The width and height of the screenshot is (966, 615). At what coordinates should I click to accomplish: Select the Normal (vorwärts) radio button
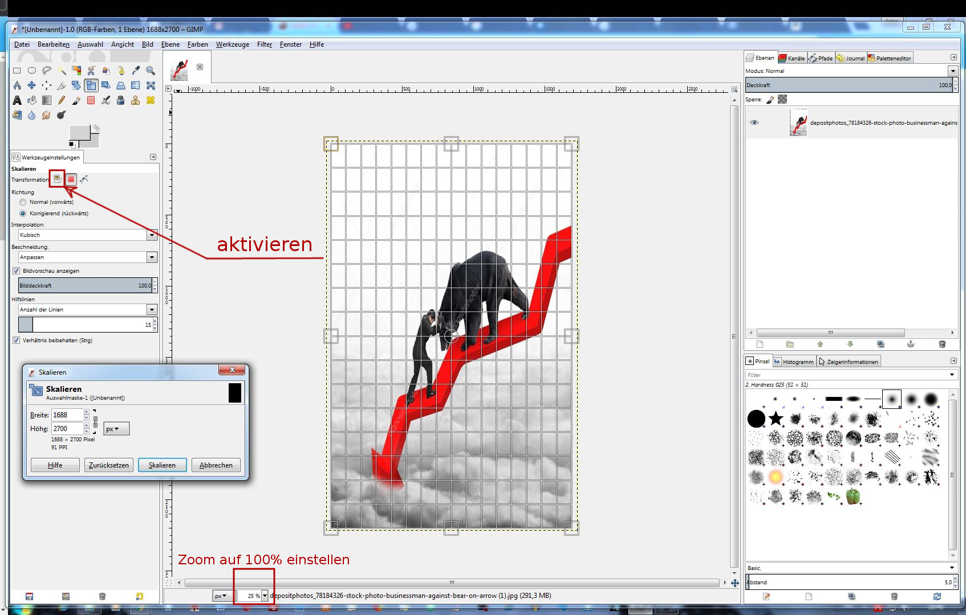point(23,202)
